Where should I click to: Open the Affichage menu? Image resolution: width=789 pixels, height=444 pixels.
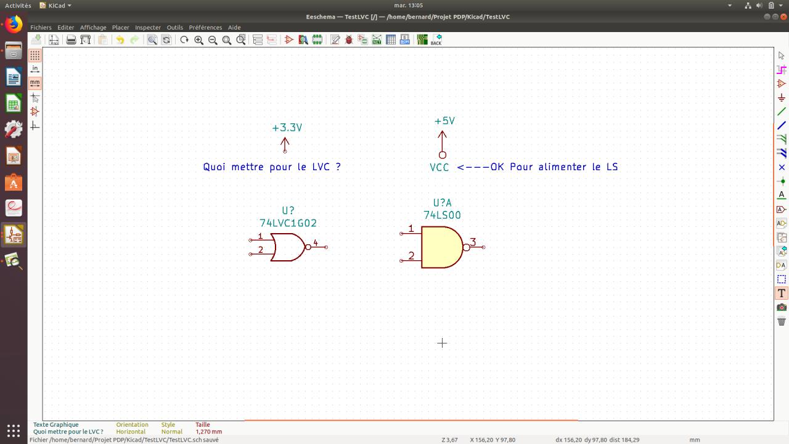pos(93,27)
